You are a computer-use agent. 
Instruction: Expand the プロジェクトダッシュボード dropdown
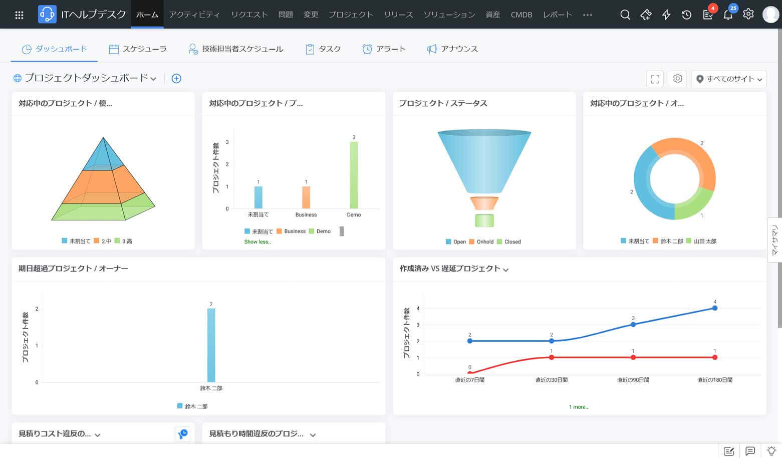pos(153,79)
